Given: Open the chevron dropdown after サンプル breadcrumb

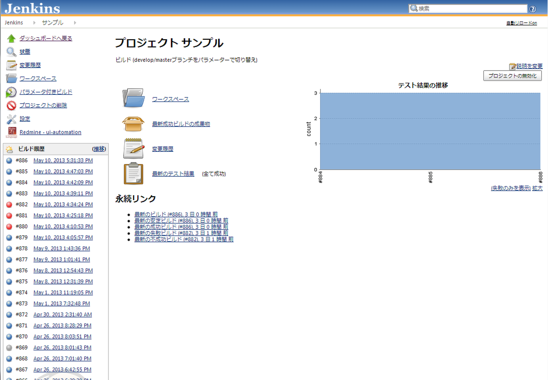Looking at the screenshot, I should [76, 22].
